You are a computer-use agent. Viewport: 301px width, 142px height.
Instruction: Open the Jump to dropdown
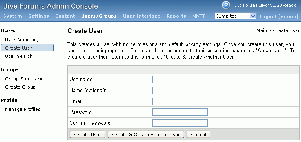coord(236,16)
